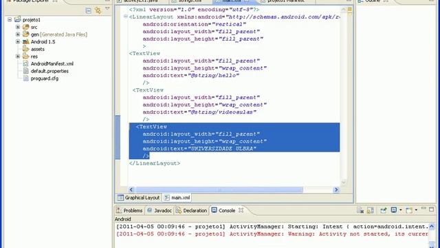Image resolution: width=440 pixels, height=248 pixels.
Task: Select the assets folder
Action: 38,49
